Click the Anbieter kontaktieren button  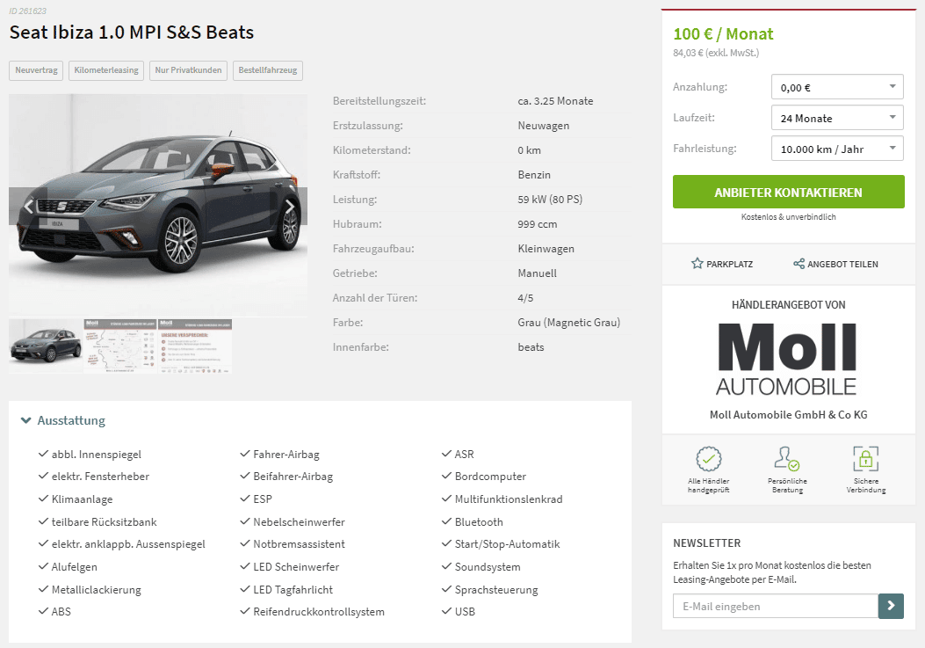[x=788, y=192]
